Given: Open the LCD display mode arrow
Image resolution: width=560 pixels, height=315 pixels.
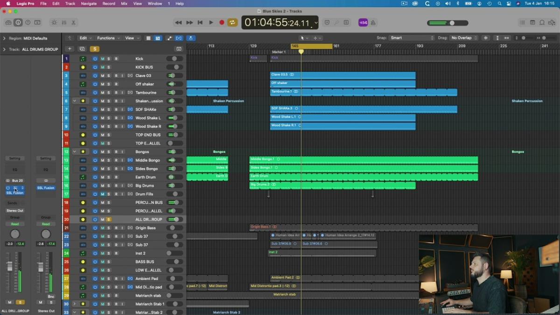Looking at the screenshot, I should pyautogui.click(x=316, y=22).
